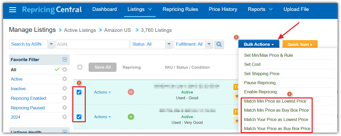341x136 pixels.
Task: Click the Used - Very Good condition text
Action: [187, 122]
